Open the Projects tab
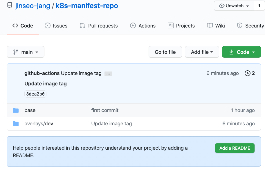265x187 pixels. (x=181, y=26)
